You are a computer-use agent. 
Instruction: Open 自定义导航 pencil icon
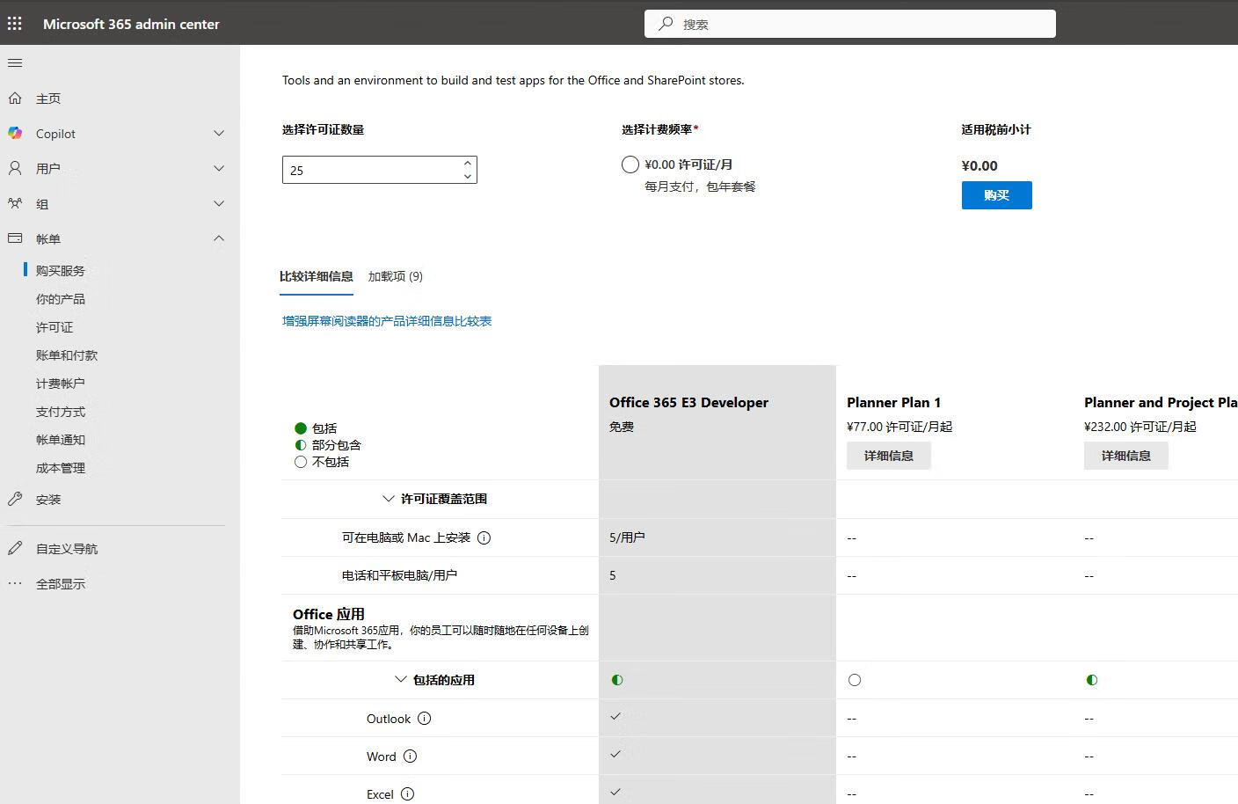[x=15, y=549]
